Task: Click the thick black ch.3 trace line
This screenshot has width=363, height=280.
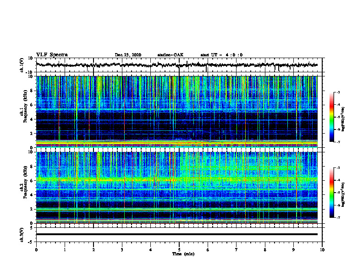Action: [177, 234]
